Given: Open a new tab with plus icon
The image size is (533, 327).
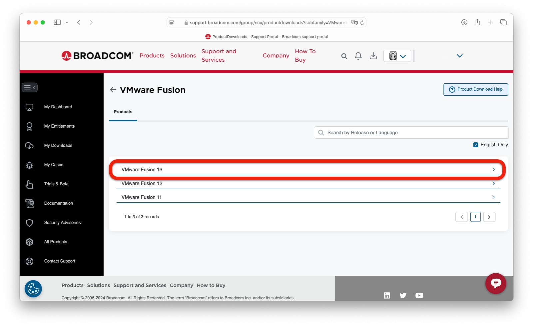Looking at the screenshot, I should [490, 22].
